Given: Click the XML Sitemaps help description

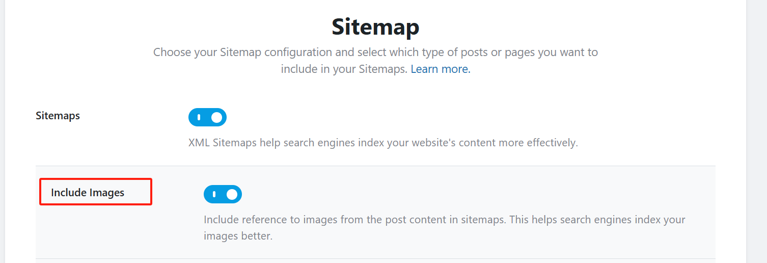Looking at the screenshot, I should click(383, 143).
